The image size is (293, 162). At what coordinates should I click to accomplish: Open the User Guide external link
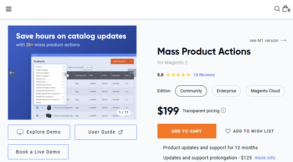(x=105, y=132)
